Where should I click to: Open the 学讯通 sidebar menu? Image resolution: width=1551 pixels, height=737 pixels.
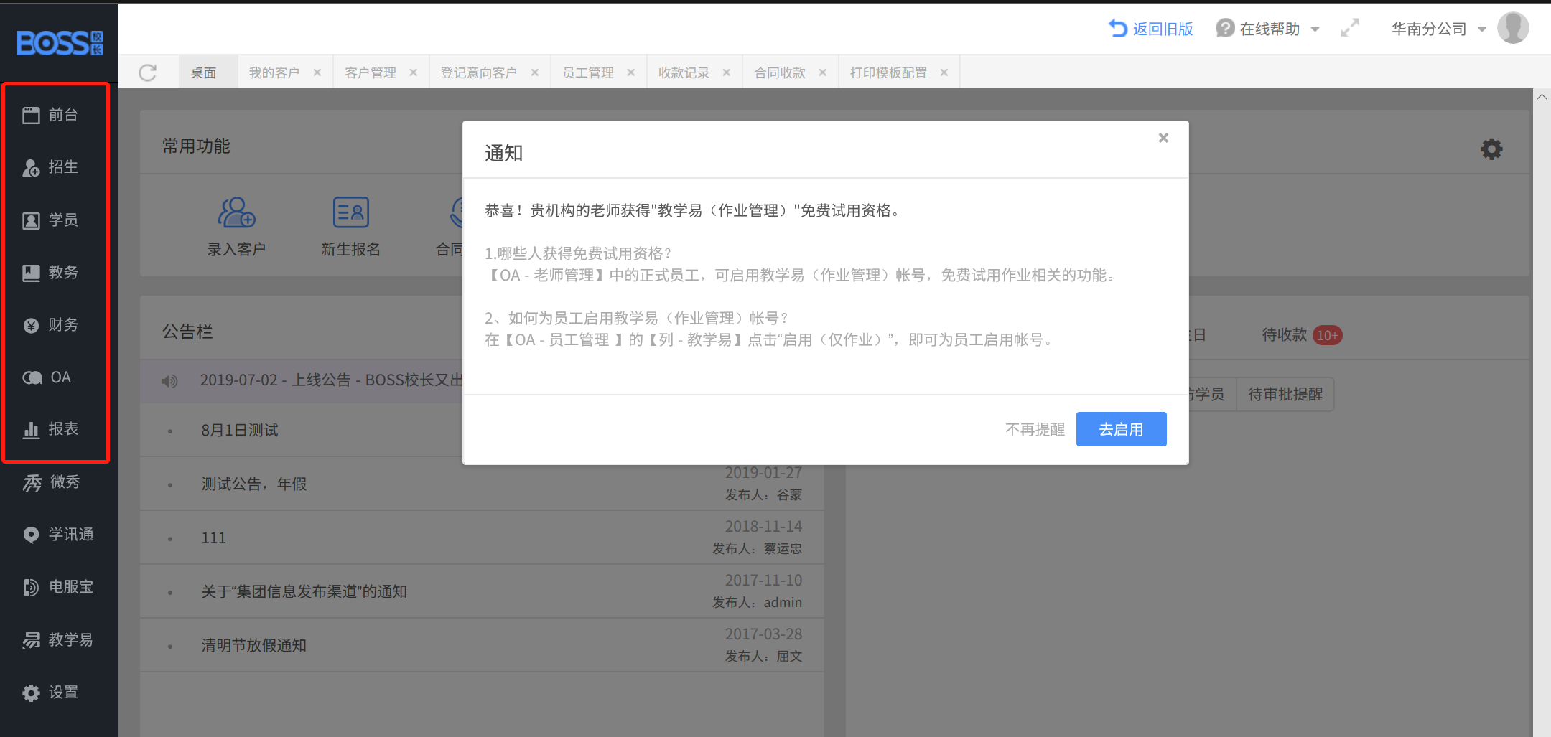(x=59, y=535)
